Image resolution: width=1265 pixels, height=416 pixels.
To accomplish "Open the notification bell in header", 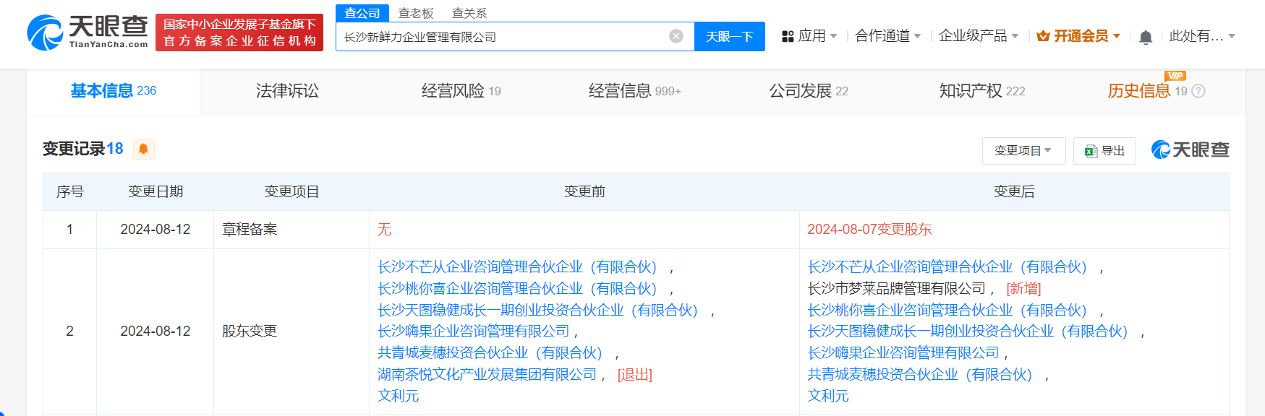I will click(1145, 37).
